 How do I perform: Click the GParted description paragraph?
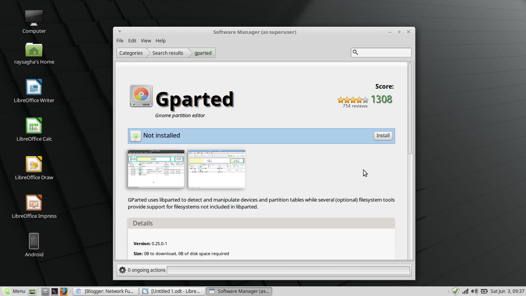click(261, 203)
